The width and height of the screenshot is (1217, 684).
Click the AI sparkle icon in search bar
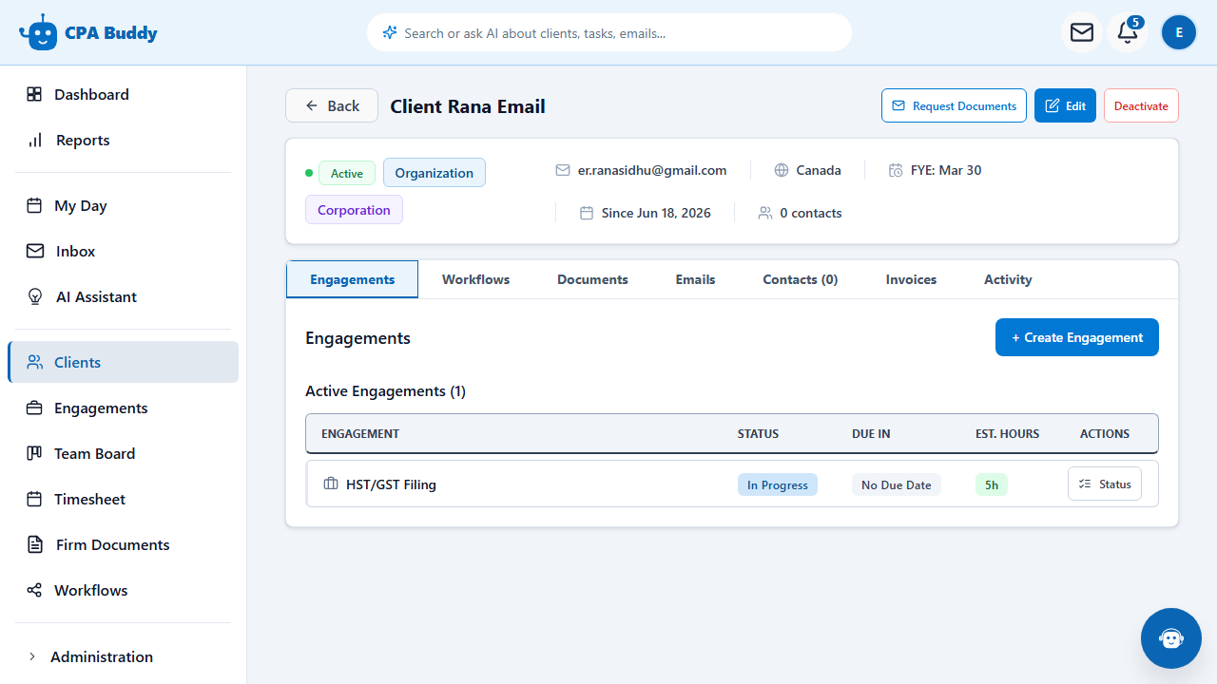click(390, 32)
